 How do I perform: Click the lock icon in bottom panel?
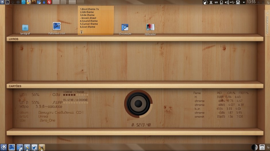click(x=262, y=147)
